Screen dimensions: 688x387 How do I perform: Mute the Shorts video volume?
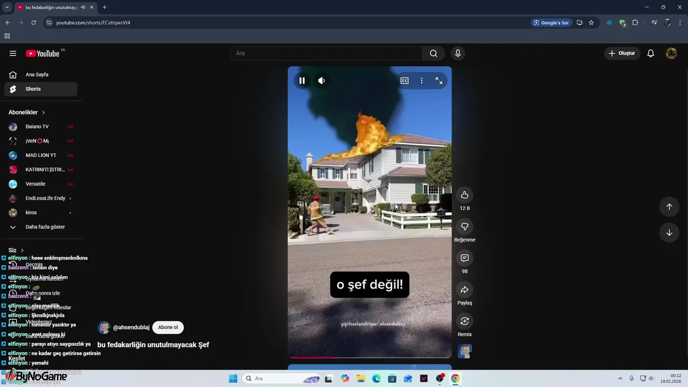point(321,81)
